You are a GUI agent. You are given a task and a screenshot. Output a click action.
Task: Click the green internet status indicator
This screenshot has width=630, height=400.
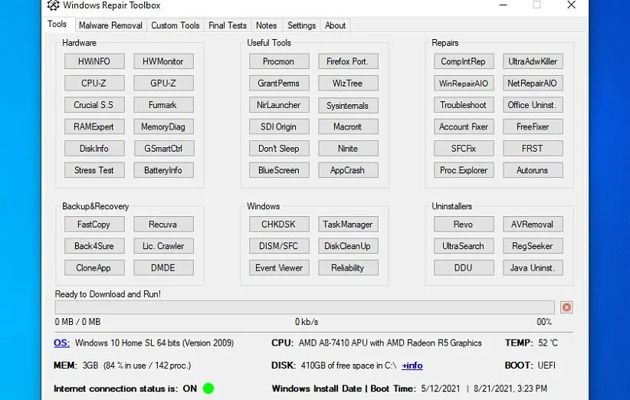[x=208, y=389]
